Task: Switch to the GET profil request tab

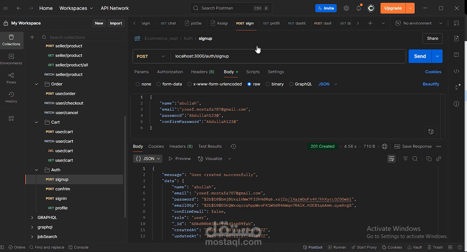Action: (x=271, y=23)
